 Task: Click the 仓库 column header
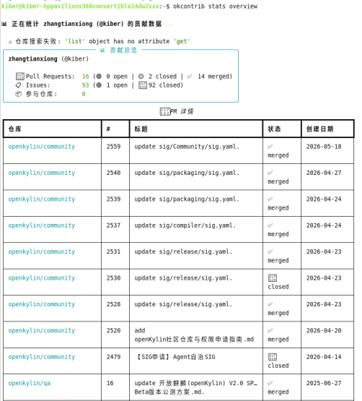point(15,129)
